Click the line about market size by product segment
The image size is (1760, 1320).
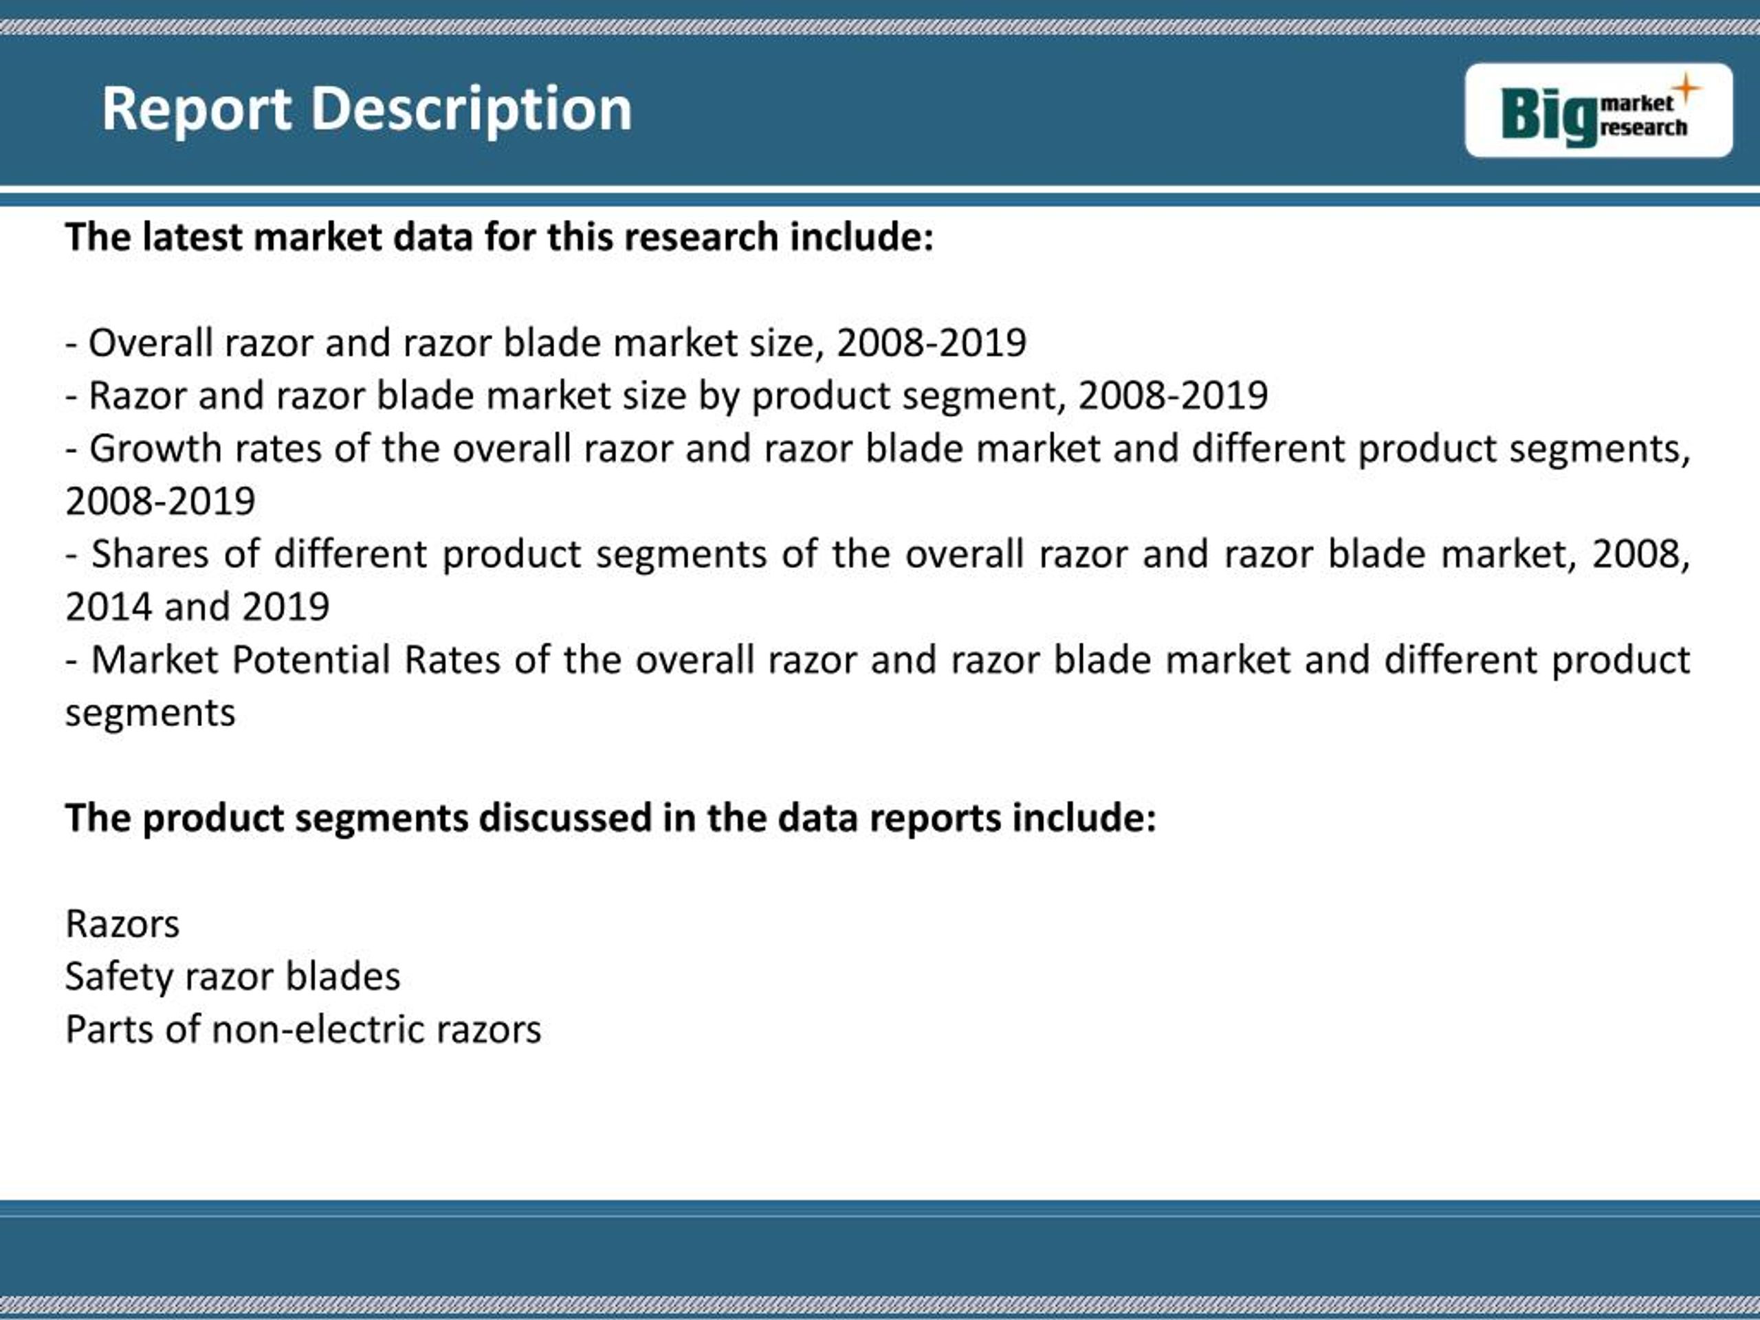tap(667, 396)
